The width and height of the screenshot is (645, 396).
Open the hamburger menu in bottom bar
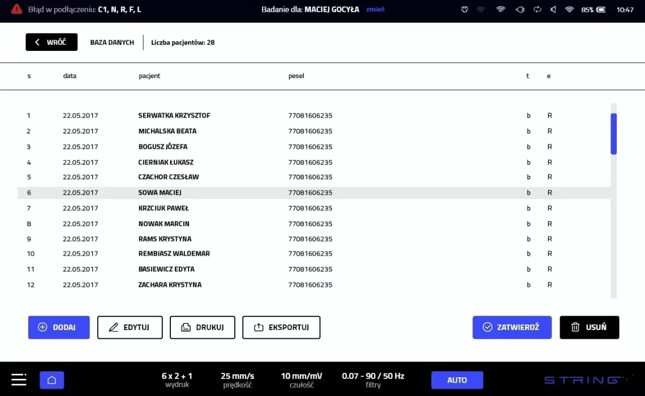(19, 380)
